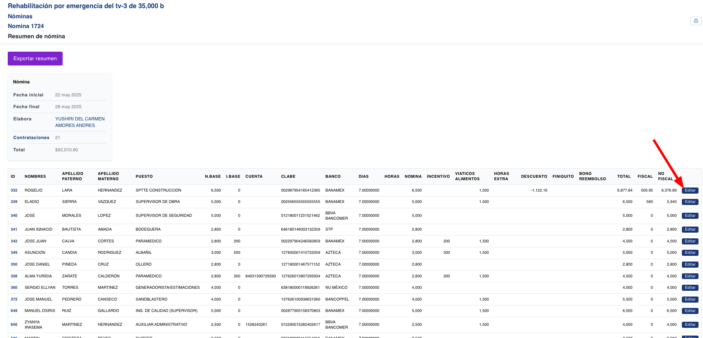Open employee ID 332 link
The height and width of the screenshot is (338, 703).
(x=14, y=190)
